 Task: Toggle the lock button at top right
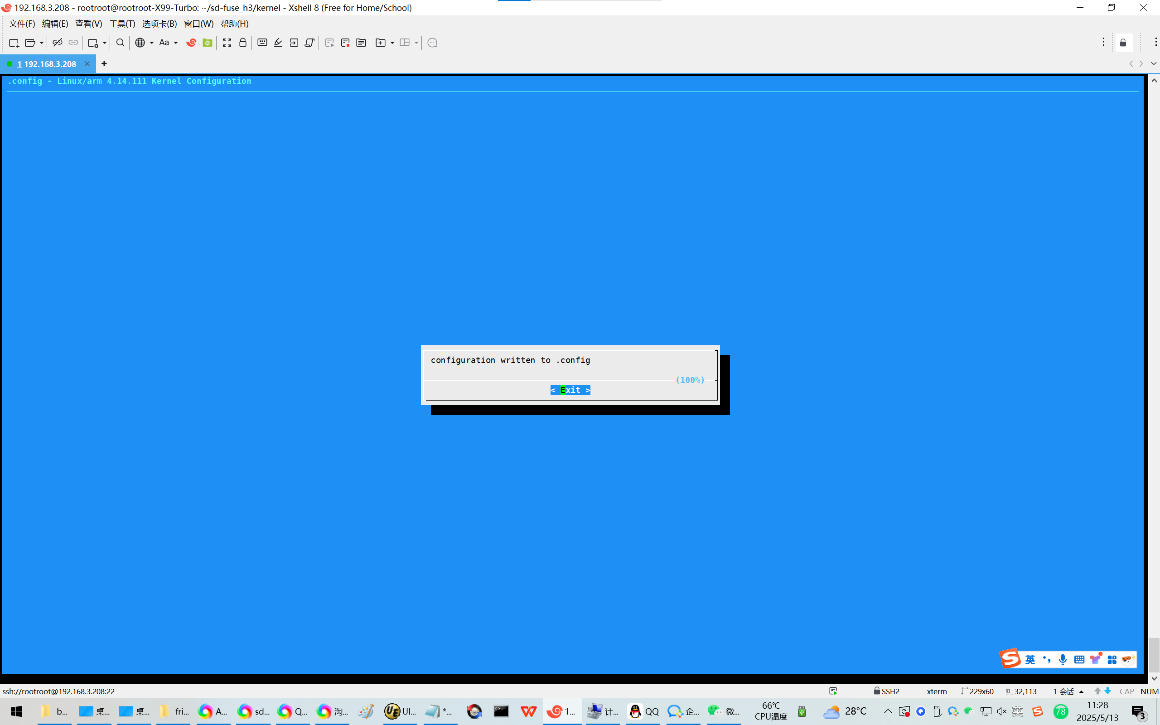tap(1123, 43)
